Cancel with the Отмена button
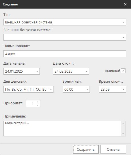This screenshot has width=131, height=155. [x=113, y=149]
